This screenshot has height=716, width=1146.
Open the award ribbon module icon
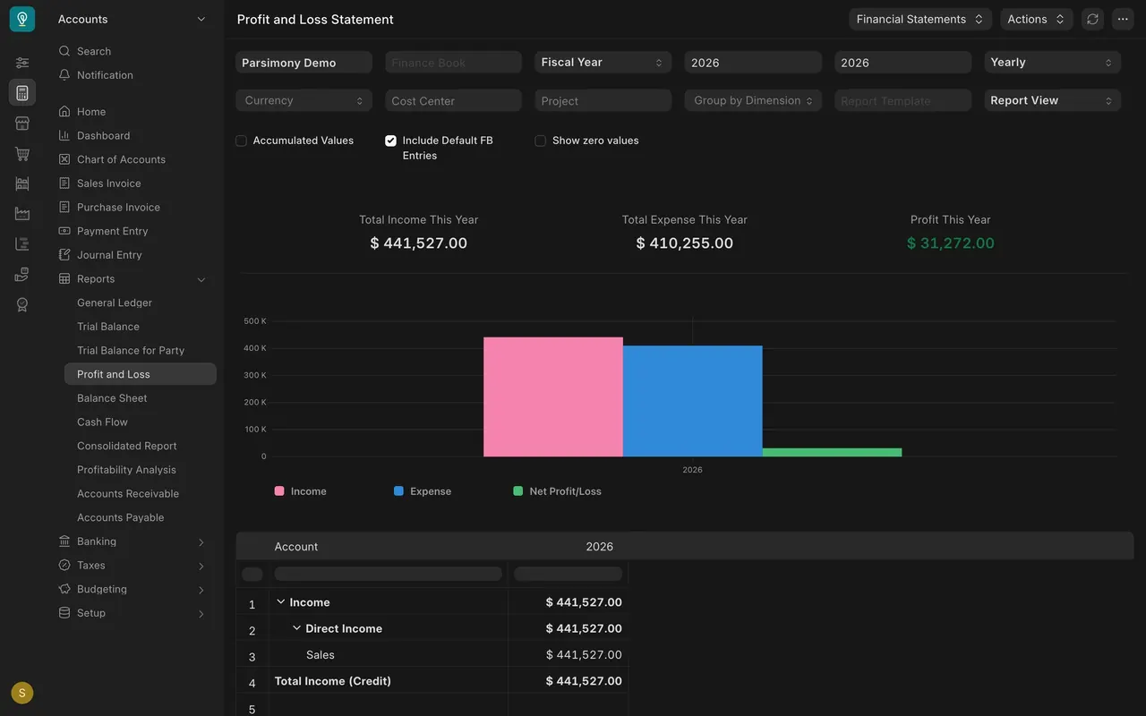(x=22, y=305)
